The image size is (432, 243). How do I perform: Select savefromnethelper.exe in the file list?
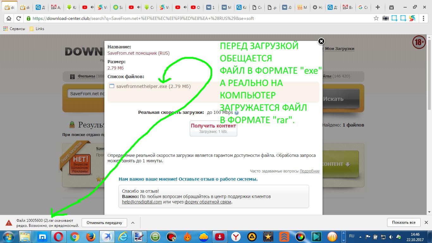153,86
